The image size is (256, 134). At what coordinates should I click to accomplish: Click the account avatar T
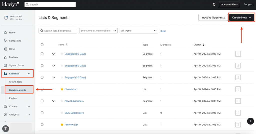(x=5, y=129)
